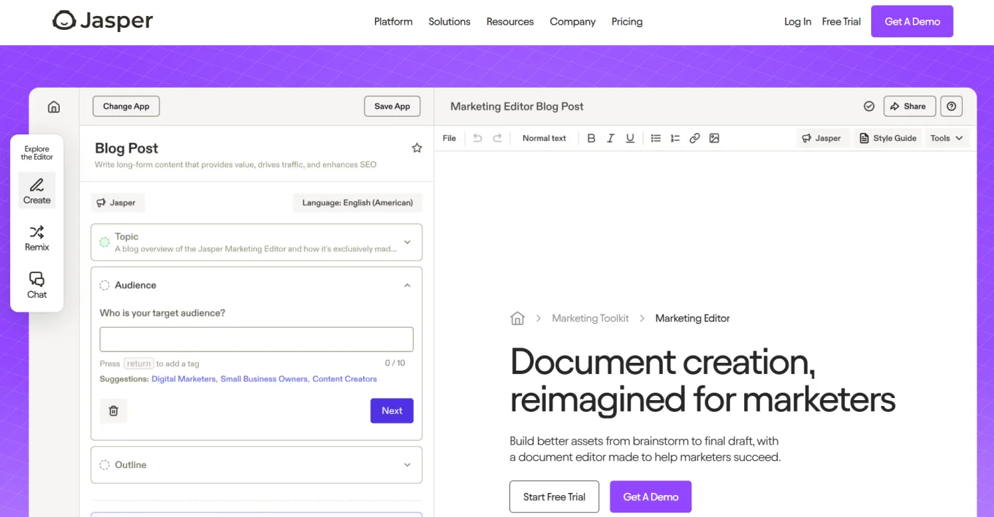Insert a bulleted list

(x=656, y=138)
